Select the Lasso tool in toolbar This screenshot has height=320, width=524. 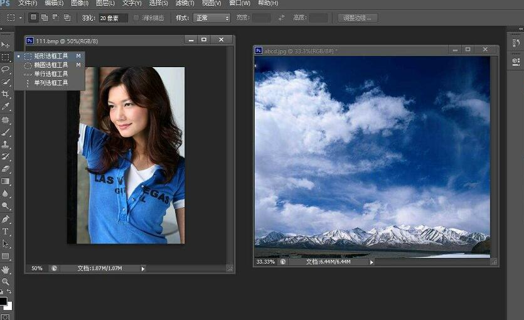tap(6, 69)
